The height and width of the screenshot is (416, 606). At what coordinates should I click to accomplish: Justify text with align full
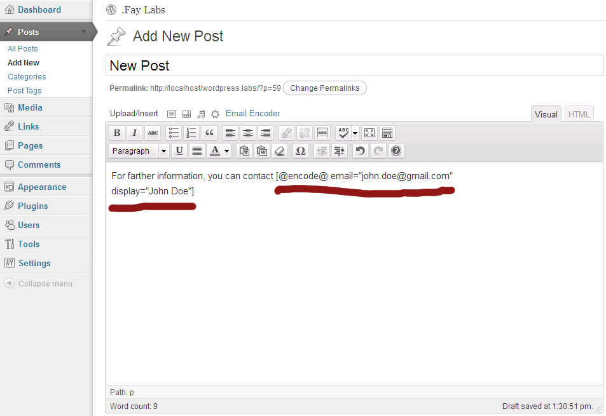pyautogui.click(x=197, y=151)
